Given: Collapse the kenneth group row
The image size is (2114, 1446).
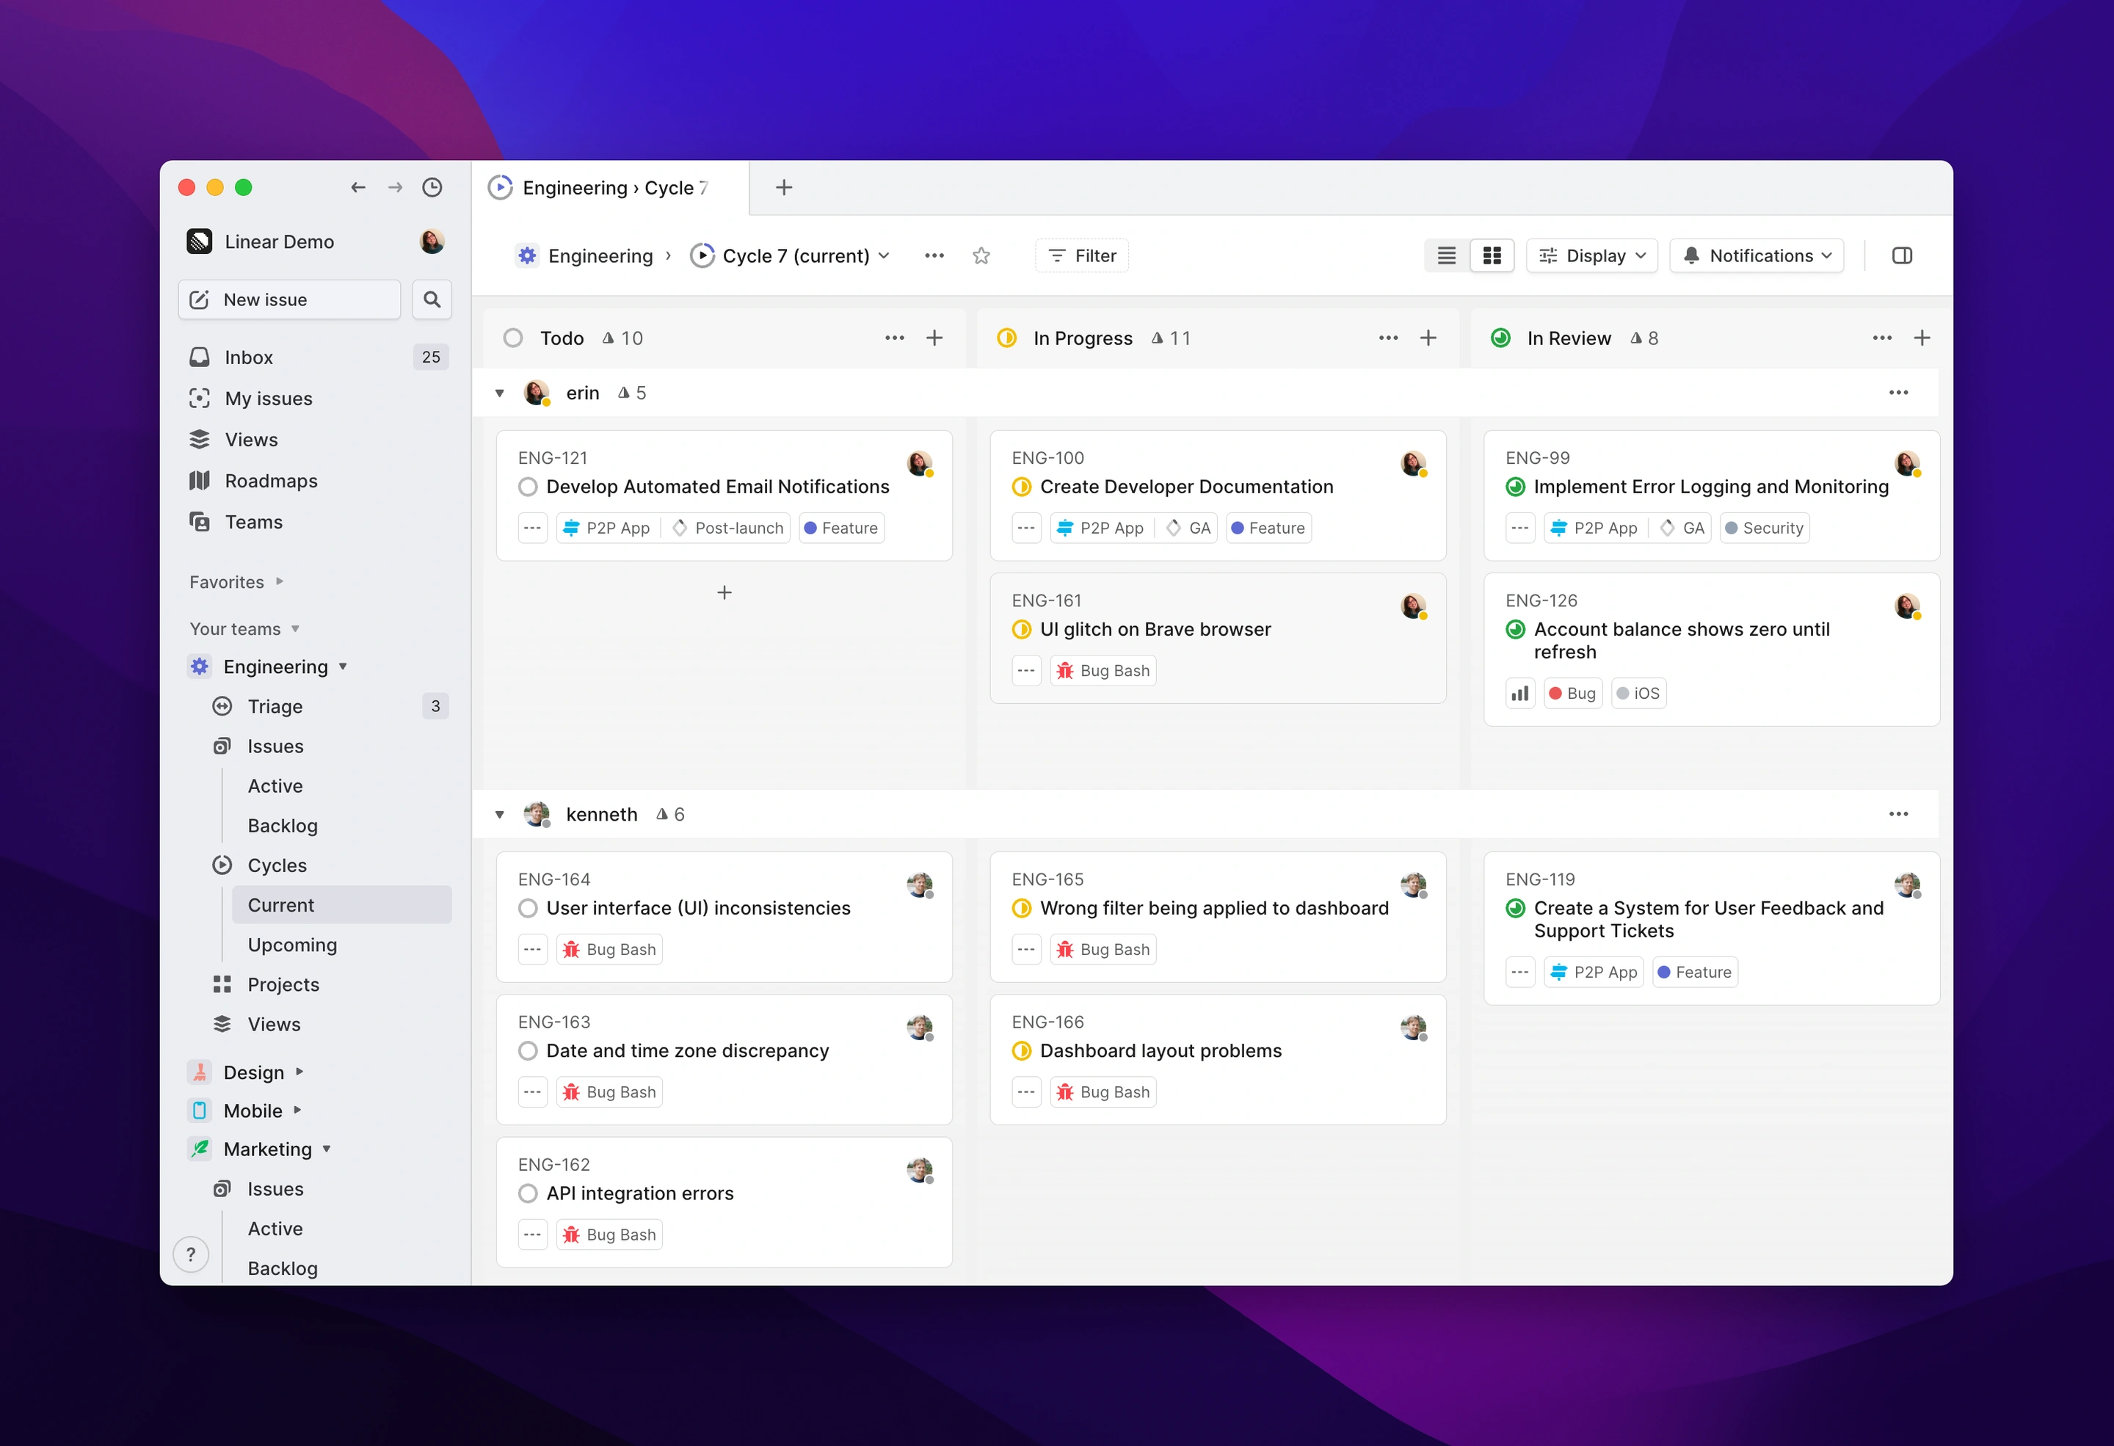Looking at the screenshot, I should [x=499, y=815].
